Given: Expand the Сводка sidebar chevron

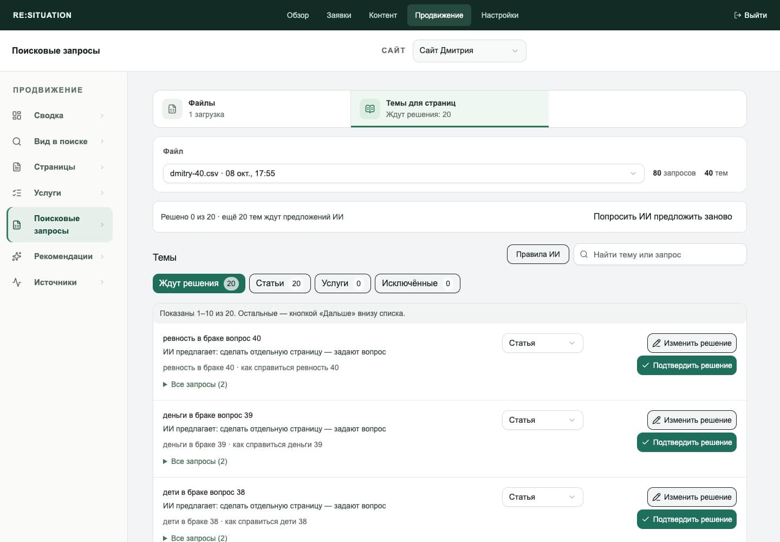Looking at the screenshot, I should click(102, 115).
